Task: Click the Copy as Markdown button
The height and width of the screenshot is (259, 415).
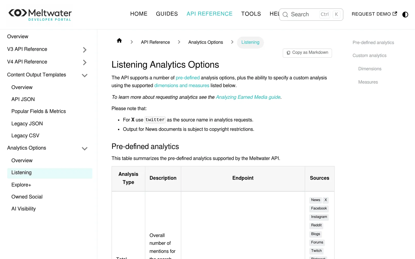Action: click(307, 53)
